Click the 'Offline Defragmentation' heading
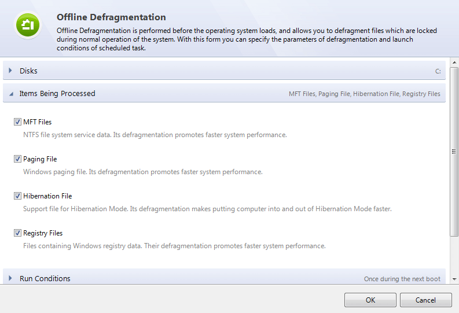This screenshot has height=313, width=459. pyautogui.click(x=111, y=17)
